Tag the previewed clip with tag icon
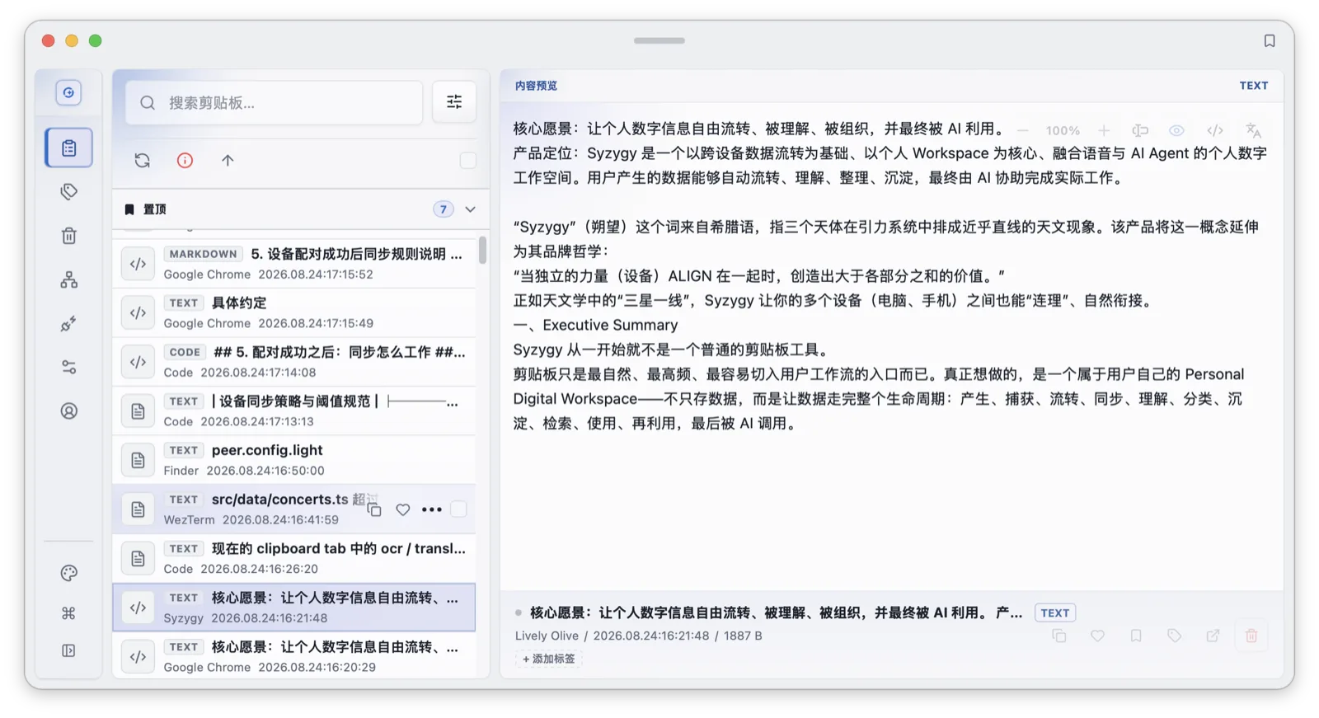Viewport: 1319px width, 718px height. point(1174,636)
